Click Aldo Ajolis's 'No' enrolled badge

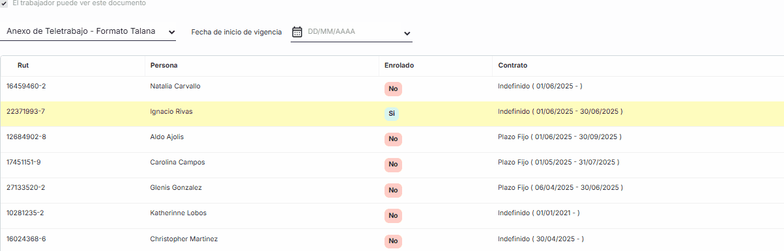[x=393, y=139]
